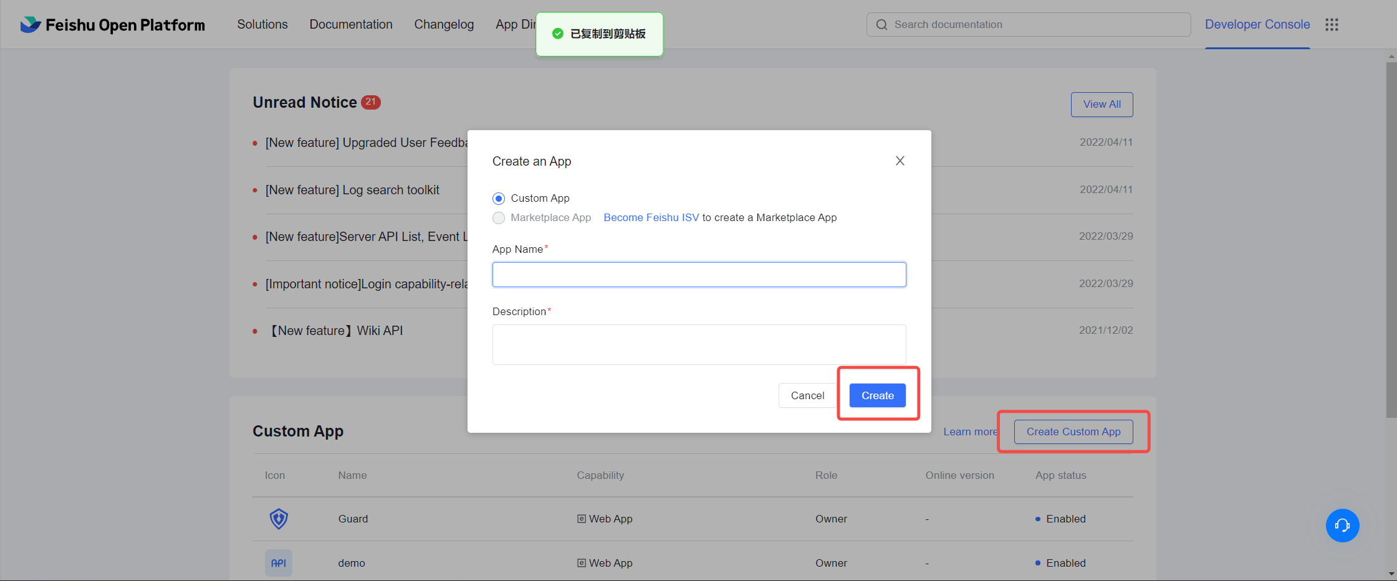This screenshot has height=581, width=1397.
Task: Click the demo app API icon
Action: pyautogui.click(x=278, y=562)
